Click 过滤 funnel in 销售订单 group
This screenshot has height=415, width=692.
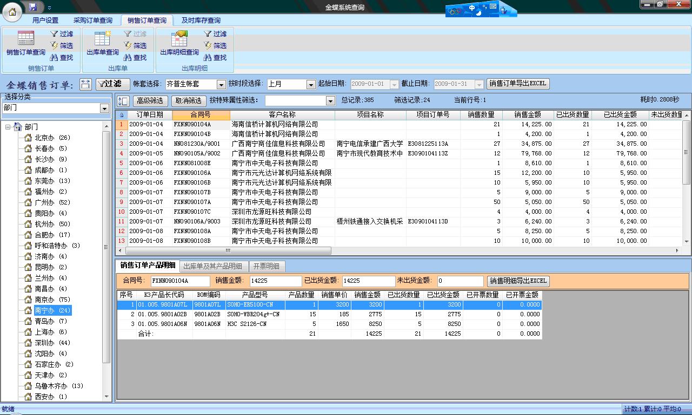(62, 33)
